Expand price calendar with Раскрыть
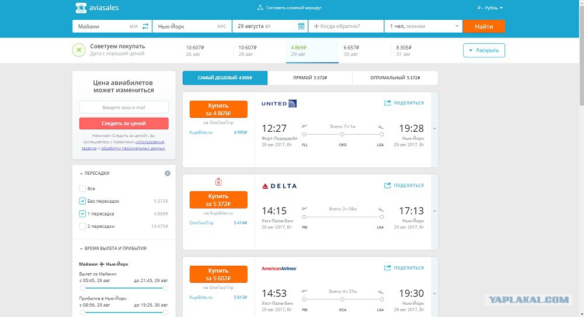The height and width of the screenshot is (317, 584). pos(484,50)
